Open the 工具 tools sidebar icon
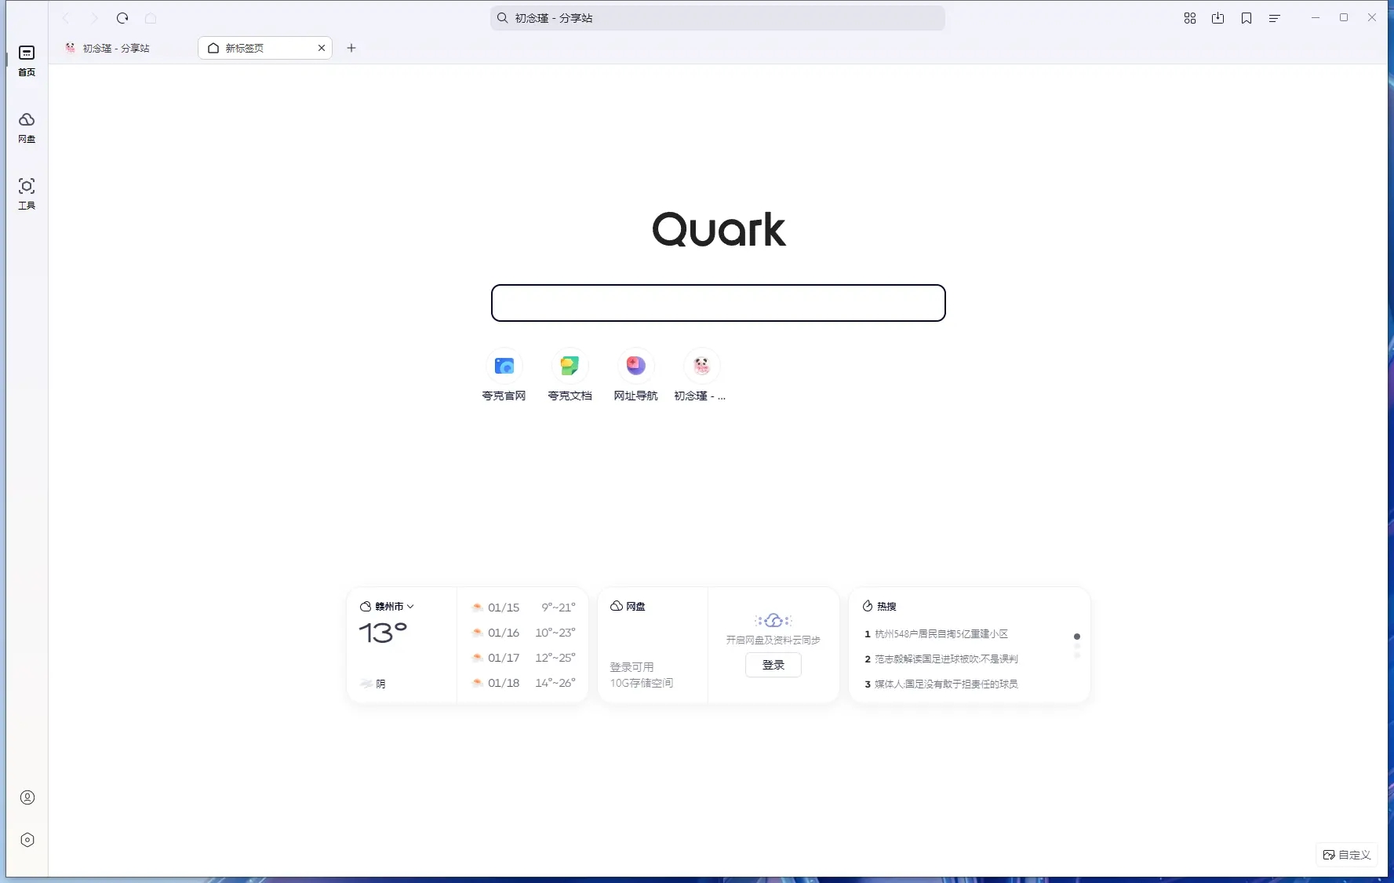Screen dimensions: 1394x883 27,194
